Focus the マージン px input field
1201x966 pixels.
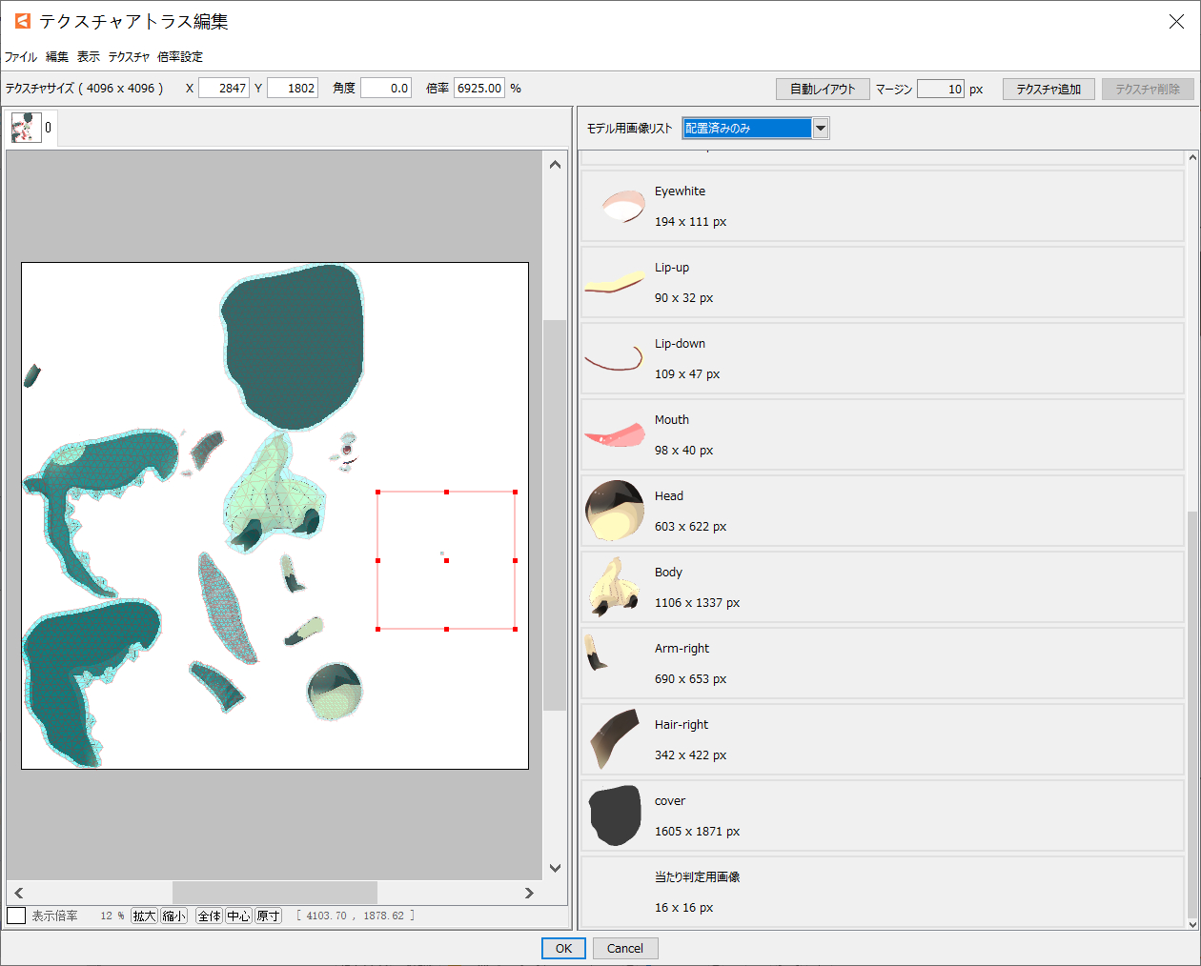tap(940, 89)
